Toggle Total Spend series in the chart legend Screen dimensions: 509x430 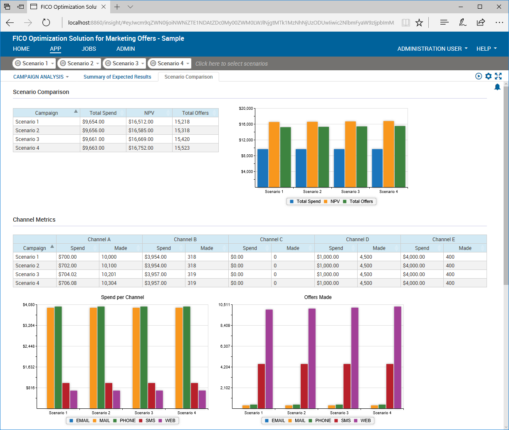coord(305,201)
